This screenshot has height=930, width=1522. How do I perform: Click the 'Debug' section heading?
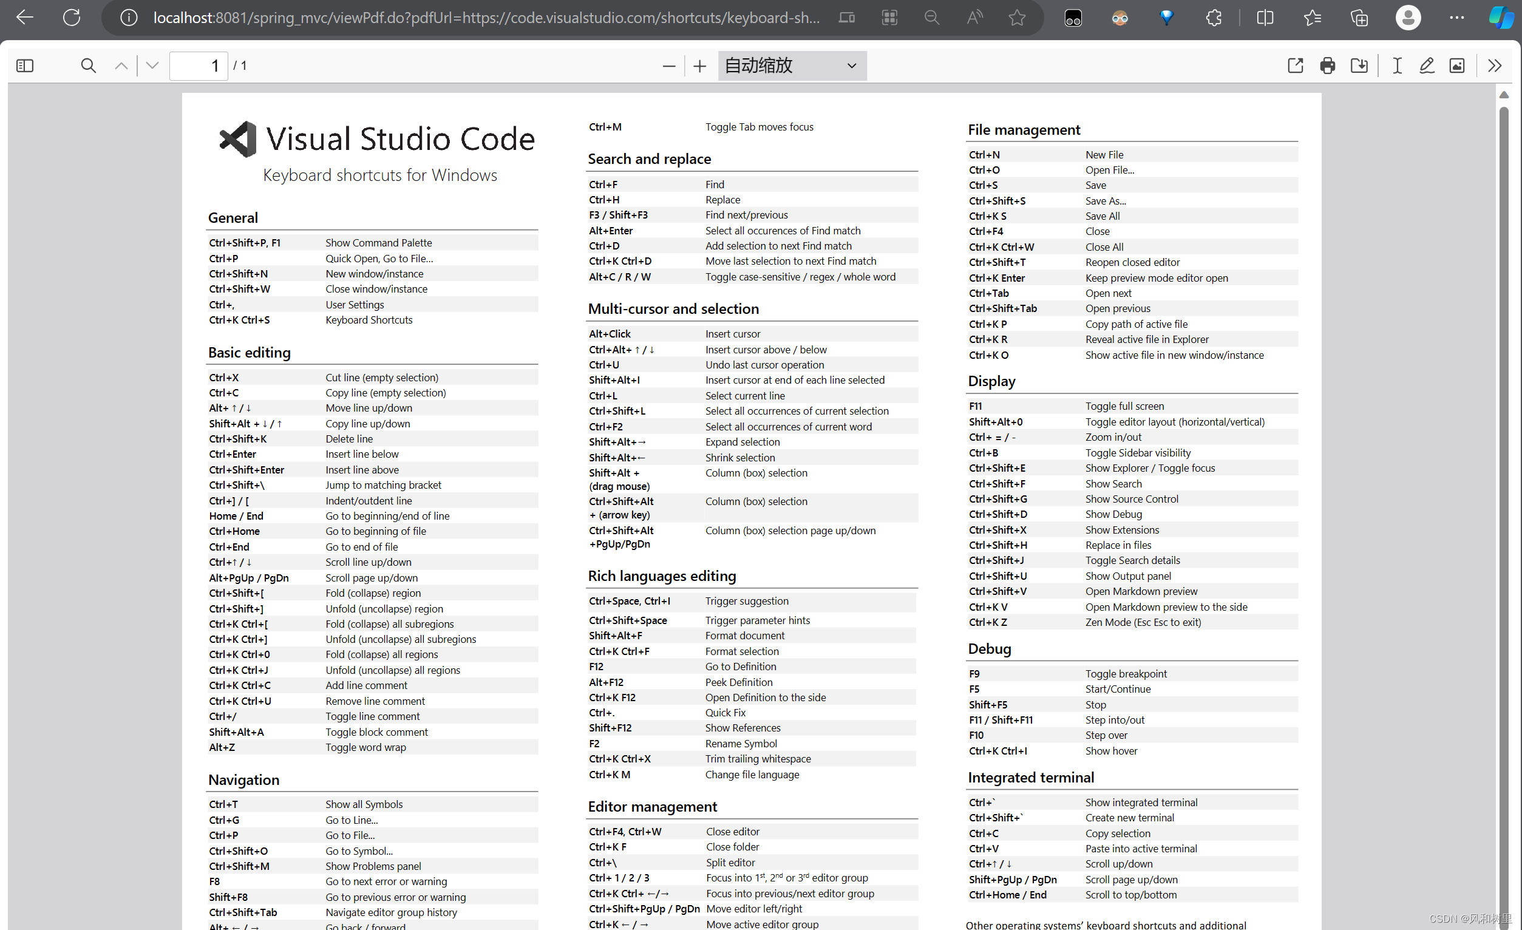pyautogui.click(x=989, y=648)
